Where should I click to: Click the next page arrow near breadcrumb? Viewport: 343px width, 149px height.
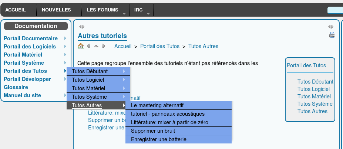click(x=104, y=46)
